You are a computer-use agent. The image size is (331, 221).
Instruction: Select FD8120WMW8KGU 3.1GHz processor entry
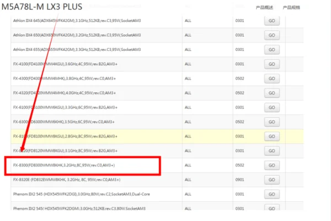[x=65, y=151]
